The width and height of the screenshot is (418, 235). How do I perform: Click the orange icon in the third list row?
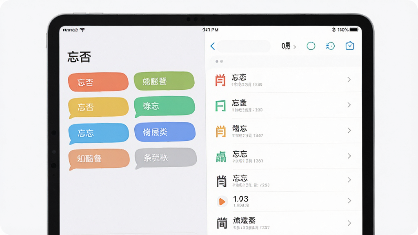coord(221,131)
